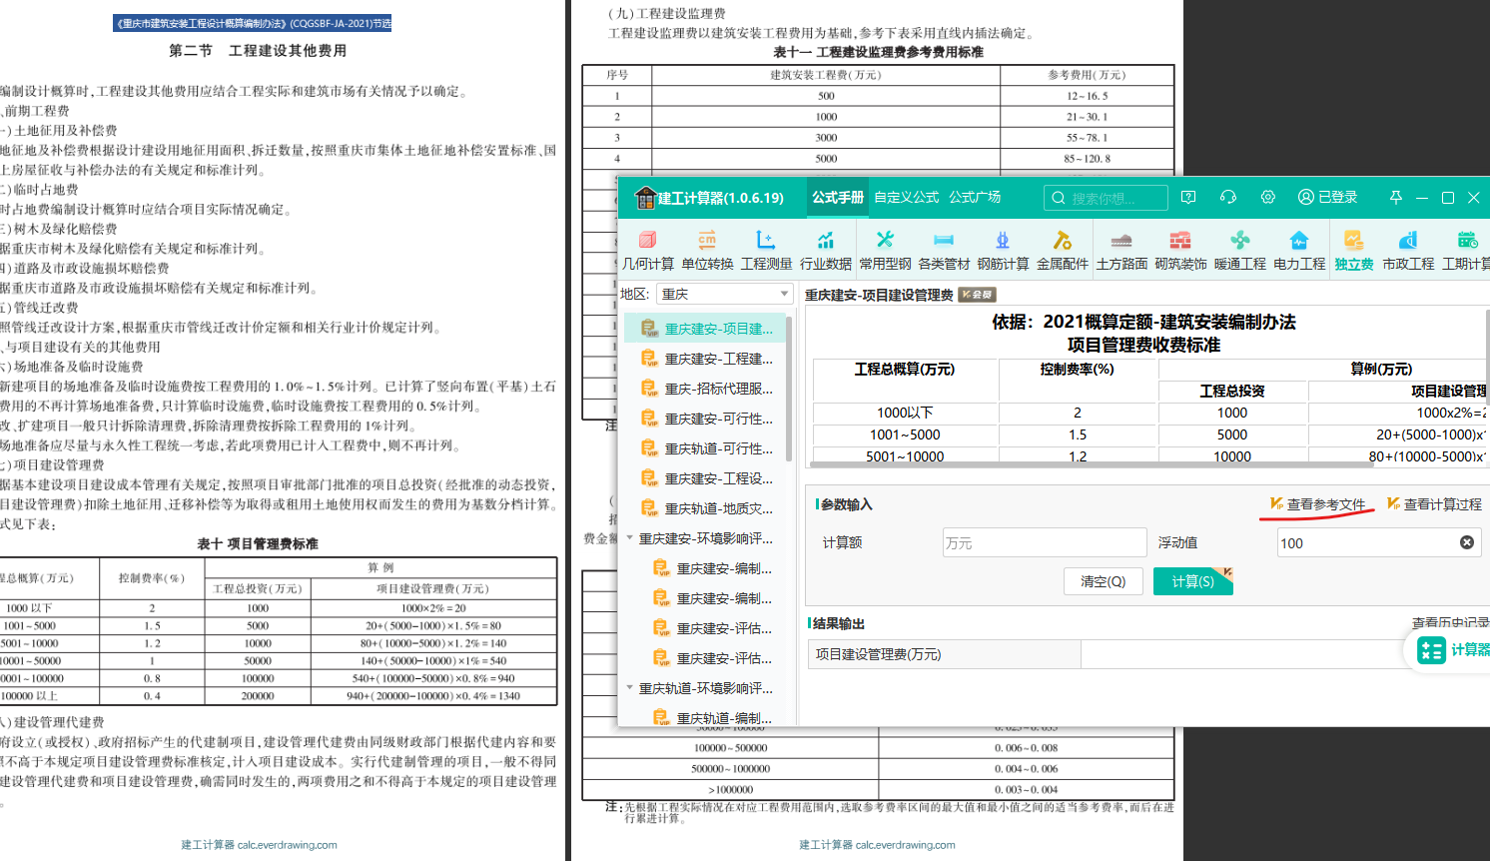This screenshot has width=1490, height=861.
Task: Click the 5001~10000 table cell in calculator
Action: 905,455
